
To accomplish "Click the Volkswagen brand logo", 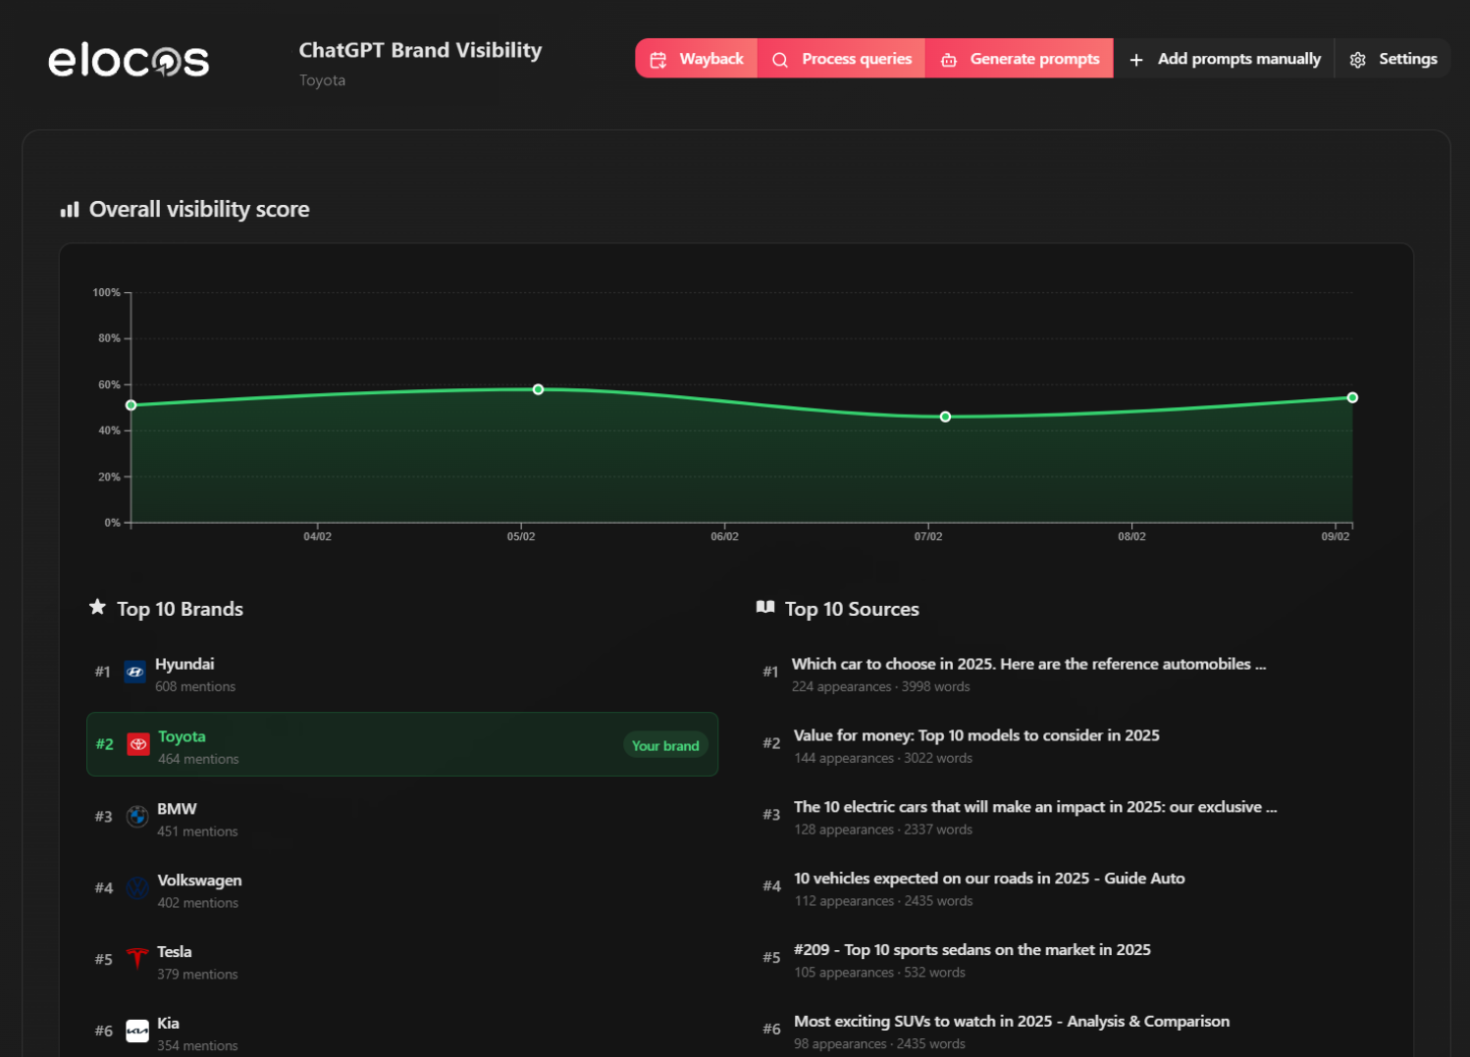I will pos(137,887).
